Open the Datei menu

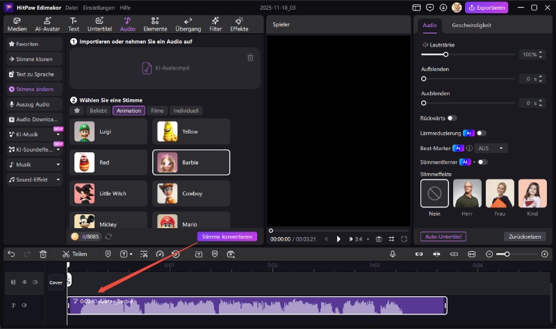72,8
